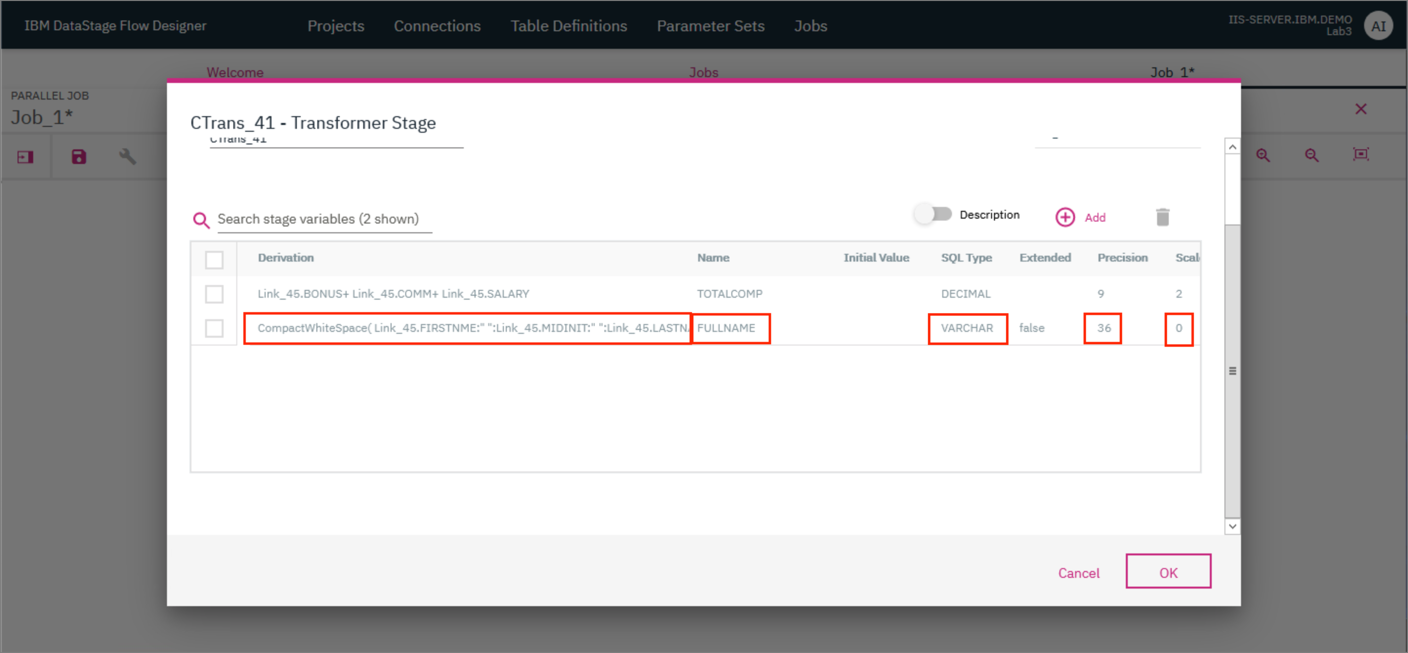Click the trash delete icon
1408x653 pixels.
pyautogui.click(x=1162, y=217)
